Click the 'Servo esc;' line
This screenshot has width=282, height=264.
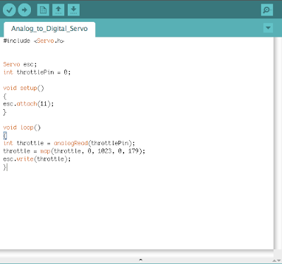[20, 64]
